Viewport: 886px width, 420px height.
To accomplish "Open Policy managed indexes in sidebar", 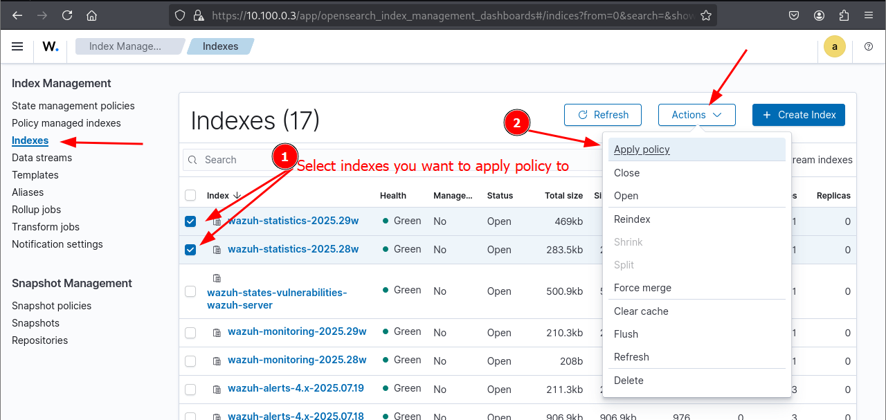I will pos(66,123).
